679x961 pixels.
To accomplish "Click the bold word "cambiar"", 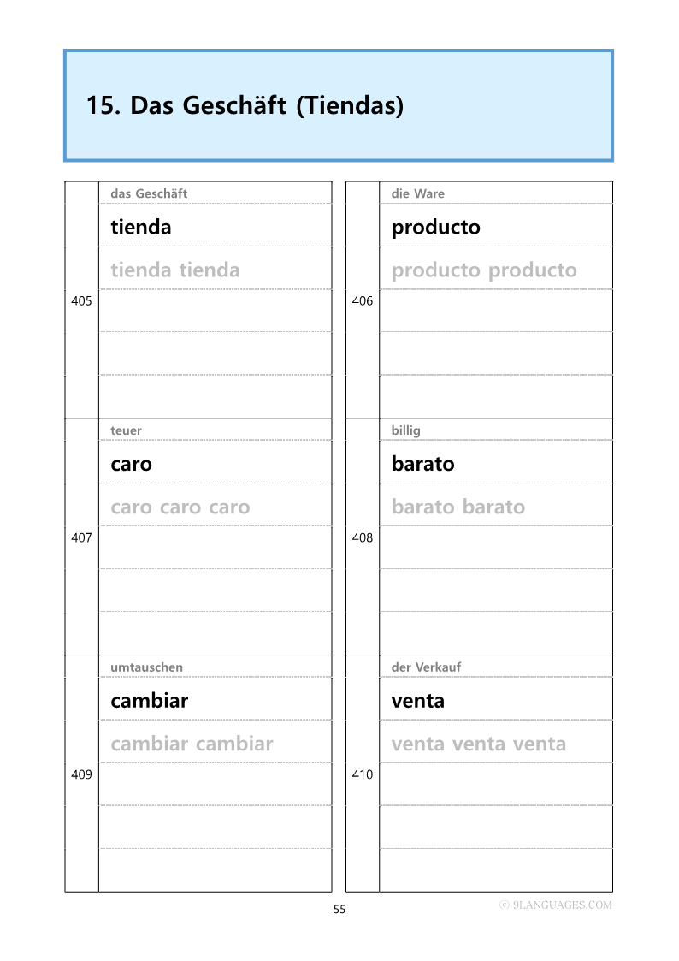I will coord(149,701).
